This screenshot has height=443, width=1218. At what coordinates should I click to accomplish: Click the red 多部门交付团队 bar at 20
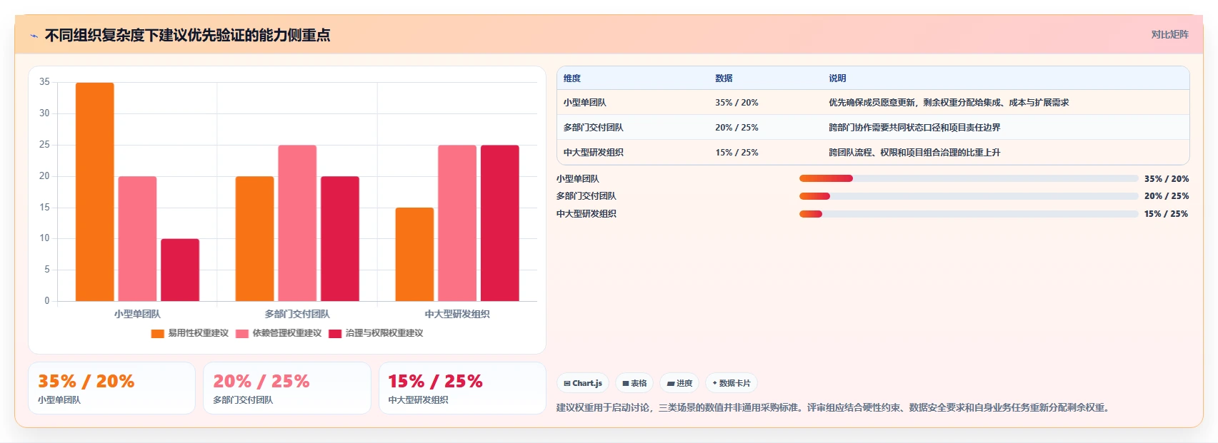tap(340, 238)
